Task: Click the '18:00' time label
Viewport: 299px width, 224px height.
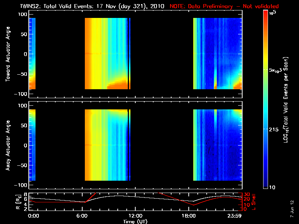Action: pos(189,216)
